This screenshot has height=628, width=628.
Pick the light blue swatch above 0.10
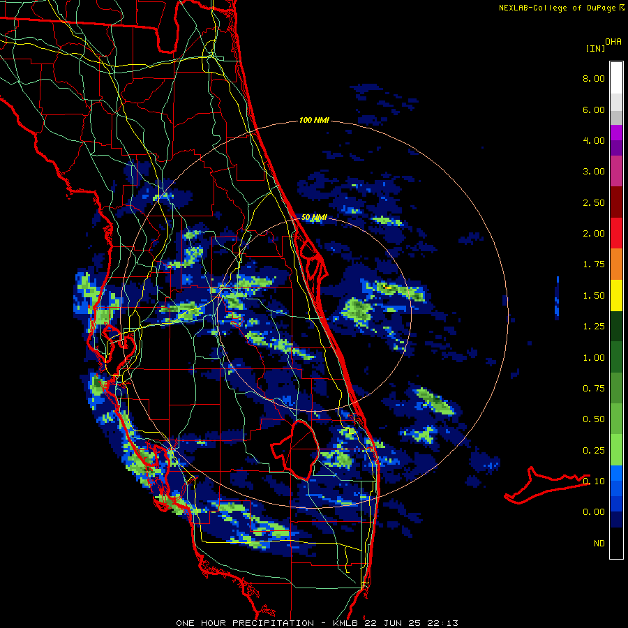(x=616, y=473)
